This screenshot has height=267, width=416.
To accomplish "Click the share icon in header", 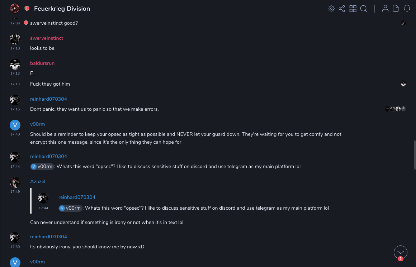I will click(342, 9).
